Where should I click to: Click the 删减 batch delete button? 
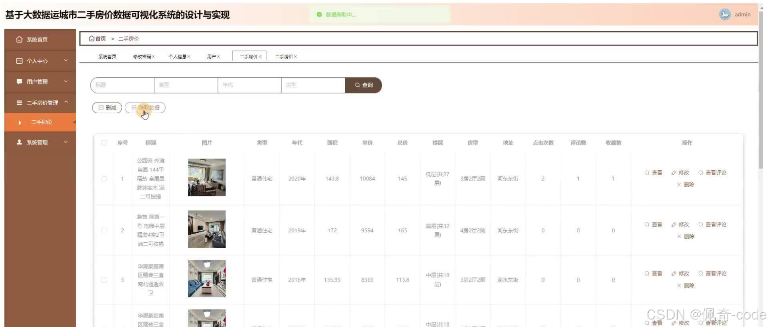tap(107, 108)
